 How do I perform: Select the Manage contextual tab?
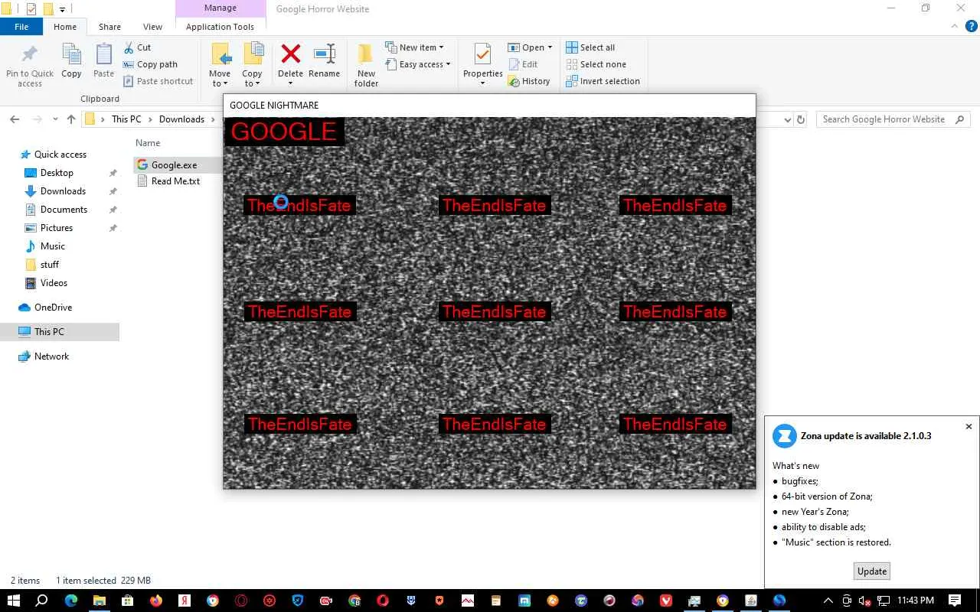[220, 8]
